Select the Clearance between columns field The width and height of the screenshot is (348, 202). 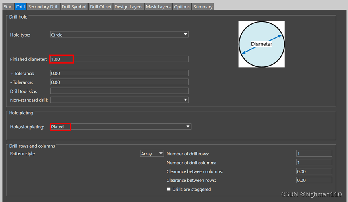pyautogui.click(x=314, y=171)
